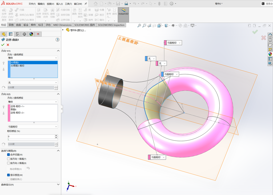The image size is (273, 195).
Task: Open the 工具(T) menu
Action: [x=68, y=4]
